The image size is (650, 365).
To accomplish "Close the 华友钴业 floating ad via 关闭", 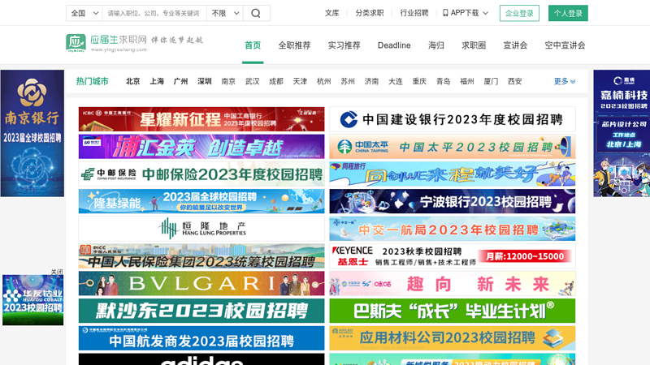I will pos(57,272).
